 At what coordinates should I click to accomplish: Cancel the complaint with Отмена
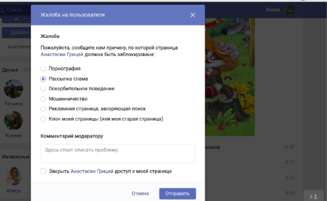tap(140, 193)
